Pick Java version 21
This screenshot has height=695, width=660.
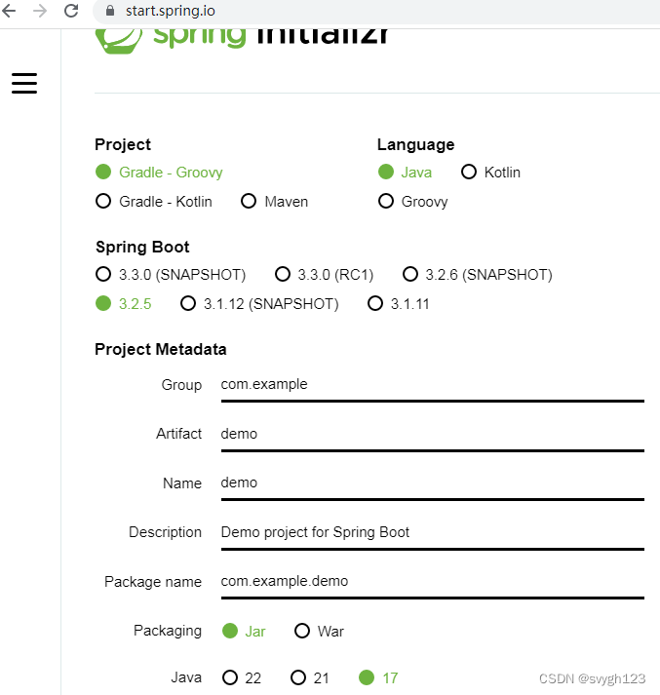tap(310, 677)
